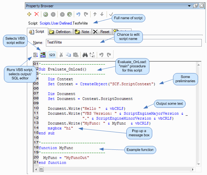Viewport: 207px width, 175px height.
Task: Click Undo in the script editor toolbar
Action: pyautogui.click(x=101, y=55)
